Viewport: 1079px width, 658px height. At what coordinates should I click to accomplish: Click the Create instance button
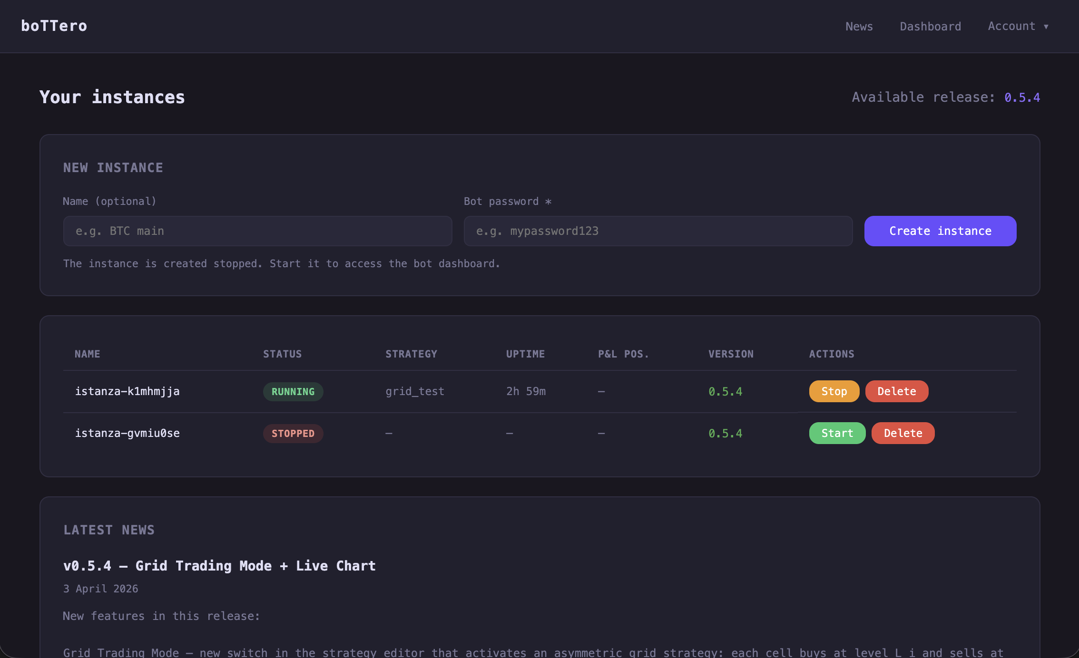click(x=940, y=231)
